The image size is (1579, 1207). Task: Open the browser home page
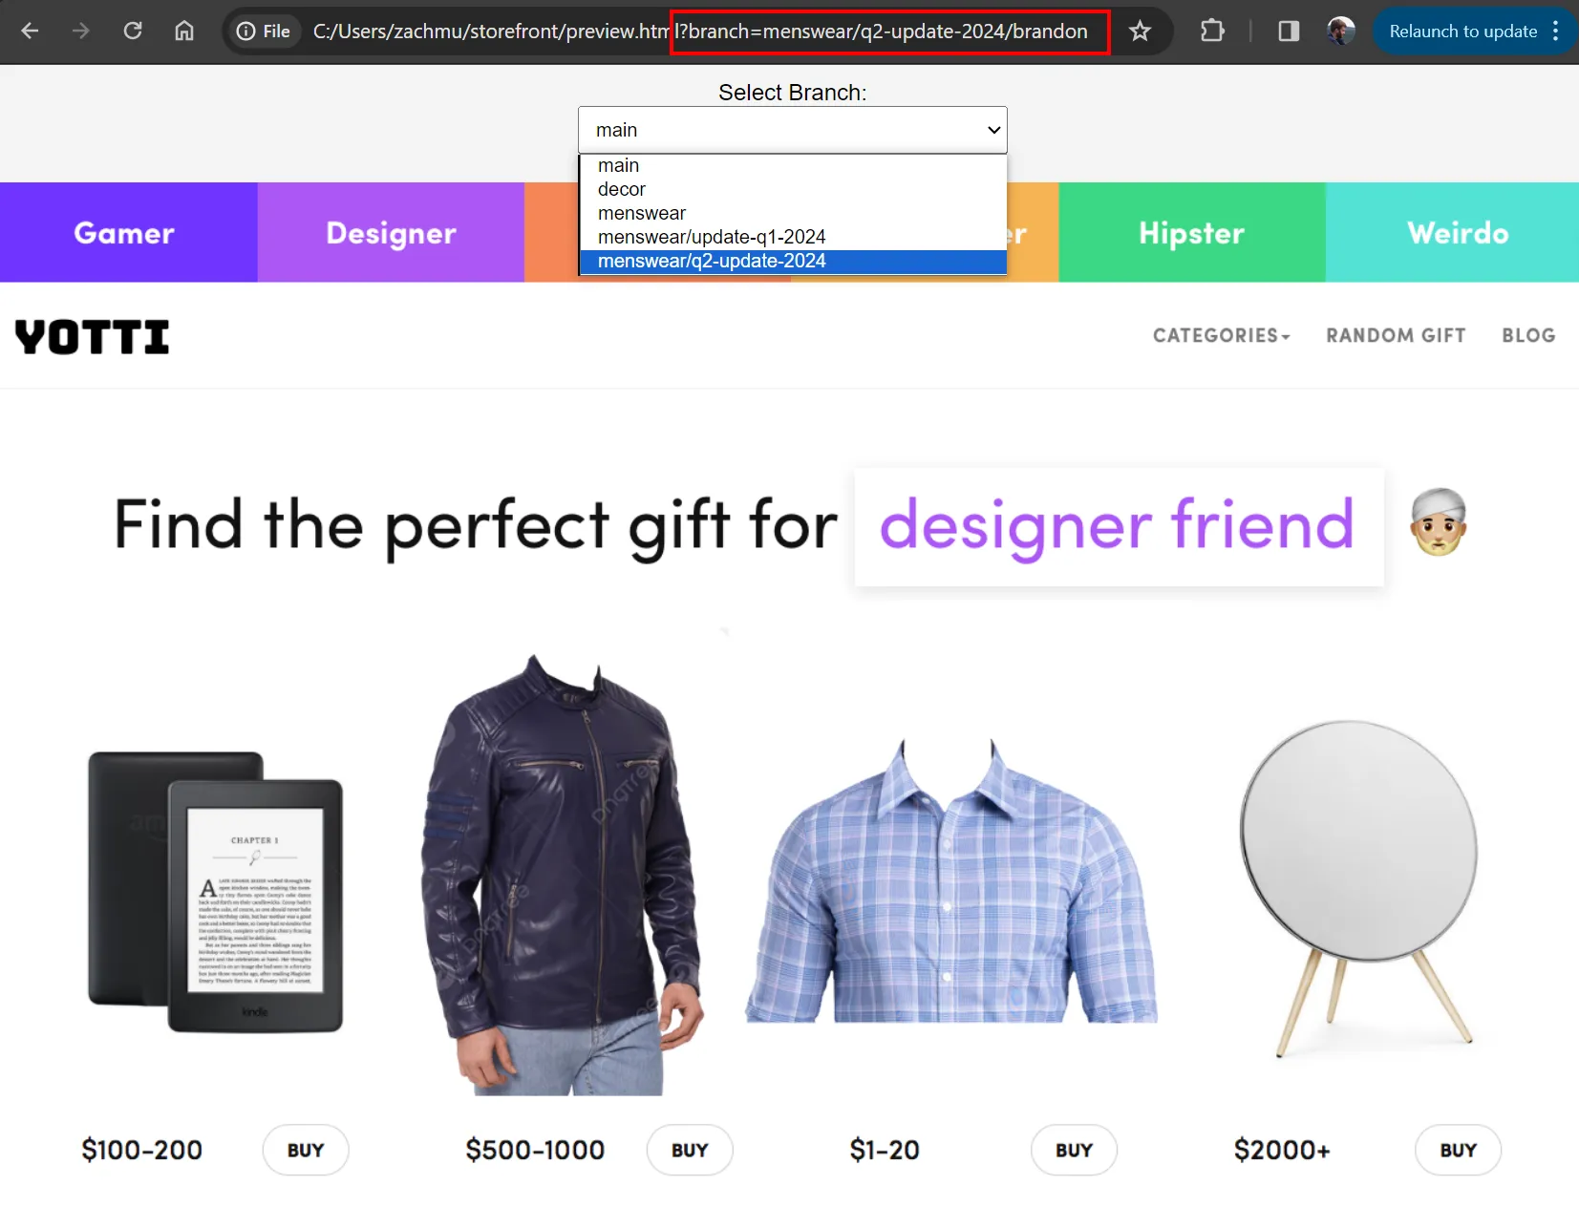click(x=185, y=31)
